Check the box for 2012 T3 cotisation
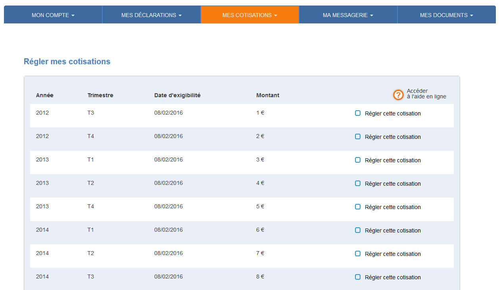This screenshot has width=499, height=290. coord(358,113)
